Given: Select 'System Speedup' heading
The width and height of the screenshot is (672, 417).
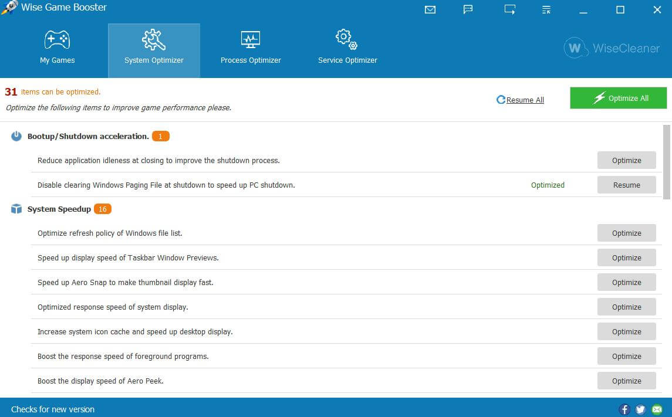Looking at the screenshot, I should 59,209.
